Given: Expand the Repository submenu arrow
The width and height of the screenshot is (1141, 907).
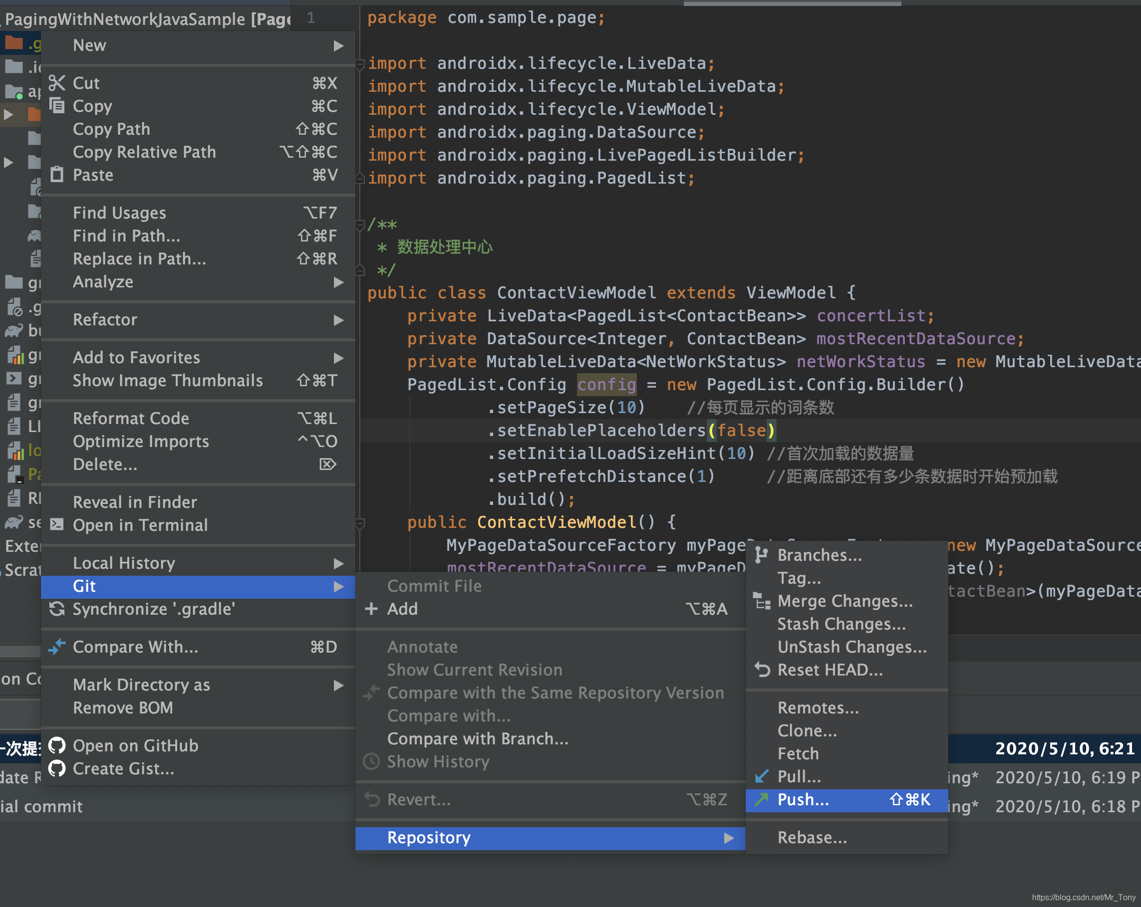Looking at the screenshot, I should tap(729, 838).
